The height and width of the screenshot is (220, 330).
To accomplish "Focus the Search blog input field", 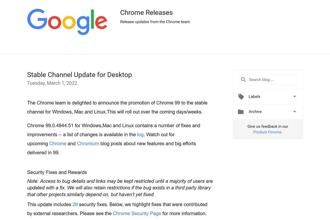I will pos(268,79).
